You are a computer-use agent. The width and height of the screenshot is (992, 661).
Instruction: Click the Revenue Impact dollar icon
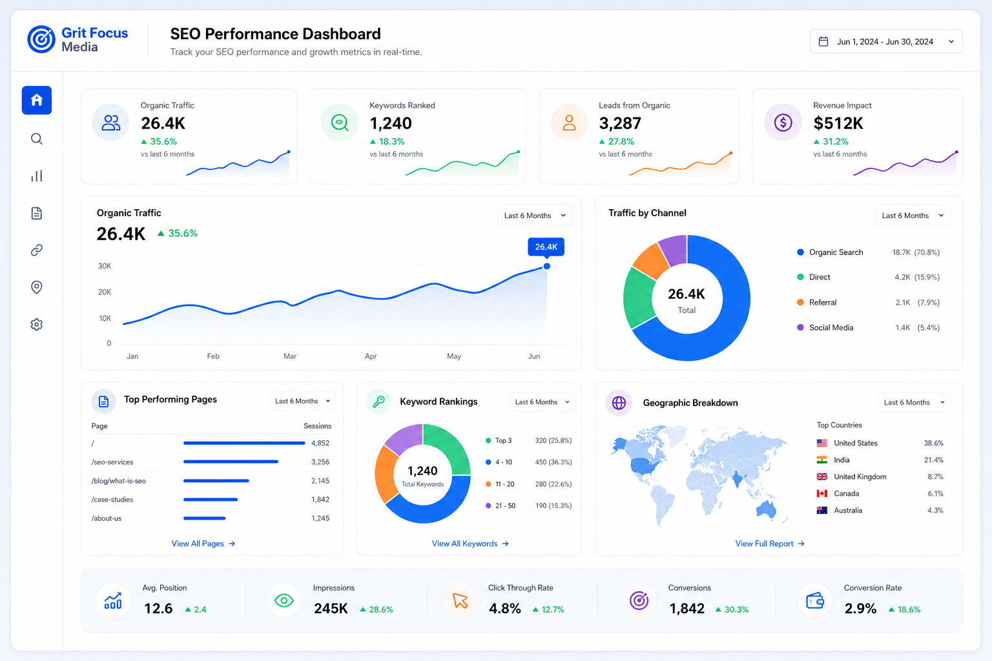(783, 122)
